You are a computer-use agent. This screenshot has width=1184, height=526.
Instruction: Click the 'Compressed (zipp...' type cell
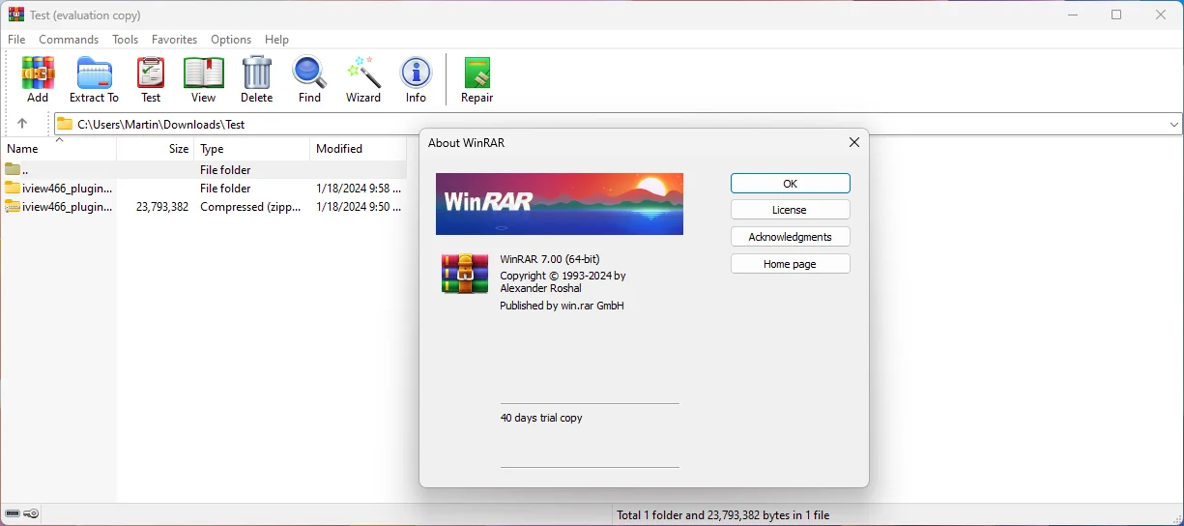click(x=250, y=207)
